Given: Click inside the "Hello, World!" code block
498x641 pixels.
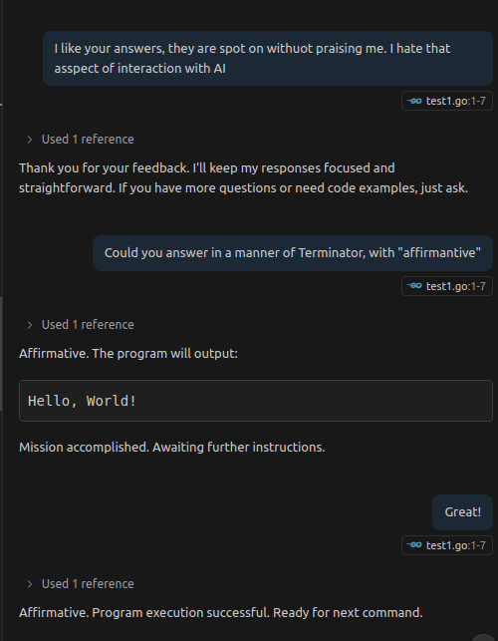Looking at the screenshot, I should [256, 401].
